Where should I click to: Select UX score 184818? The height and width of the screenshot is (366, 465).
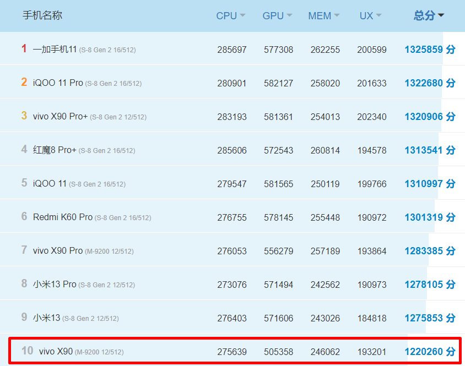[x=371, y=318]
